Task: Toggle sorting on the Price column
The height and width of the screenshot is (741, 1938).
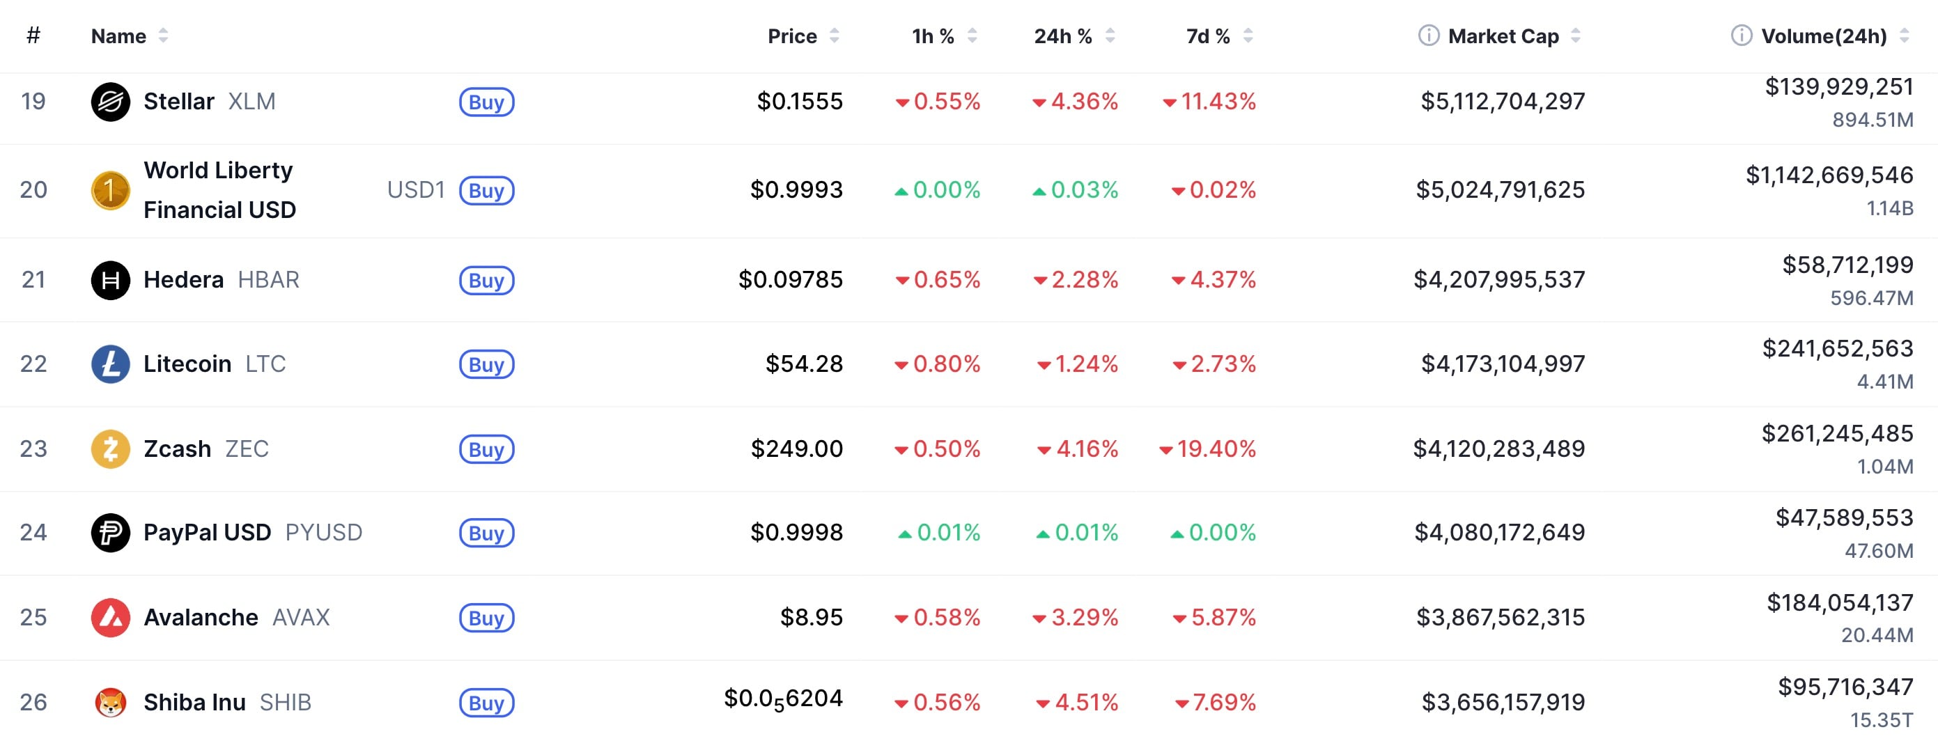Action: 835,36
